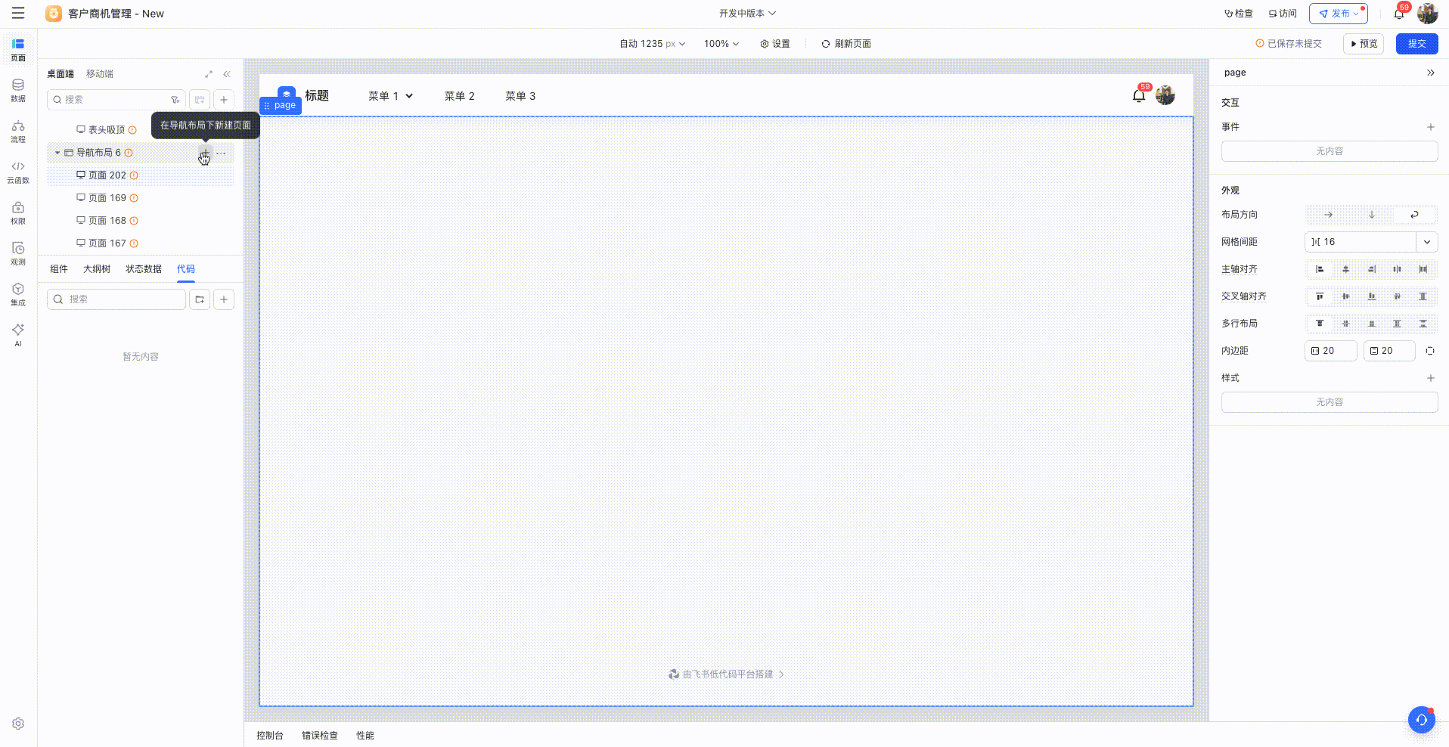Open the 数据 section in left sidebar

pyautogui.click(x=18, y=90)
